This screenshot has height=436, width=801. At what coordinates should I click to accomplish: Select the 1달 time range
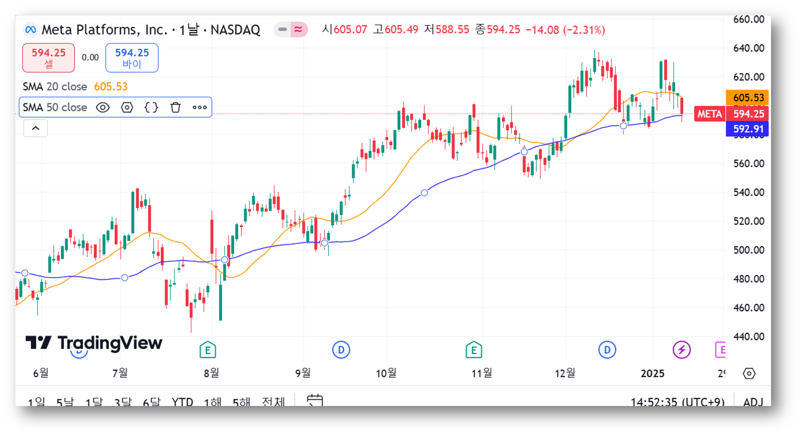coord(94,402)
